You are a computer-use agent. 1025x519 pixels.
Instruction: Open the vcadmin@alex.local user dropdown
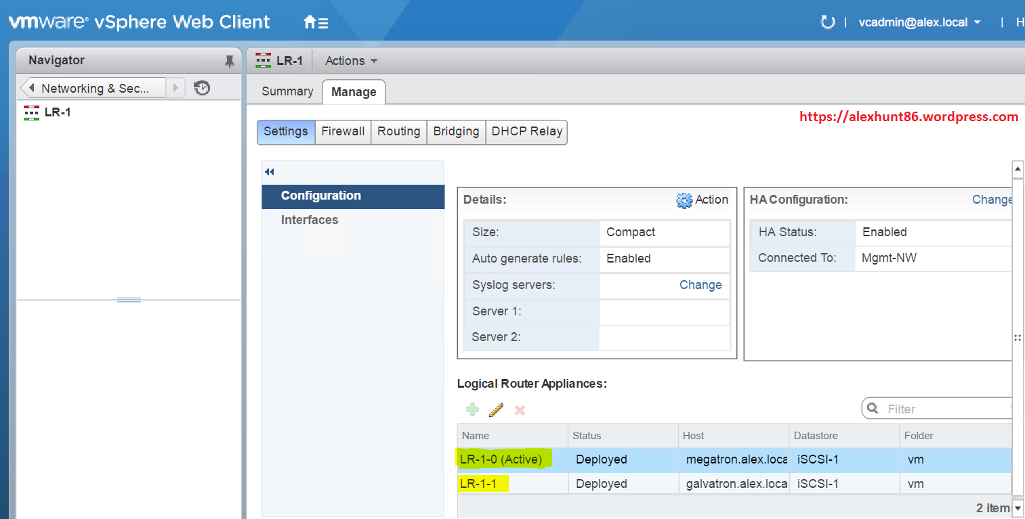(x=919, y=22)
